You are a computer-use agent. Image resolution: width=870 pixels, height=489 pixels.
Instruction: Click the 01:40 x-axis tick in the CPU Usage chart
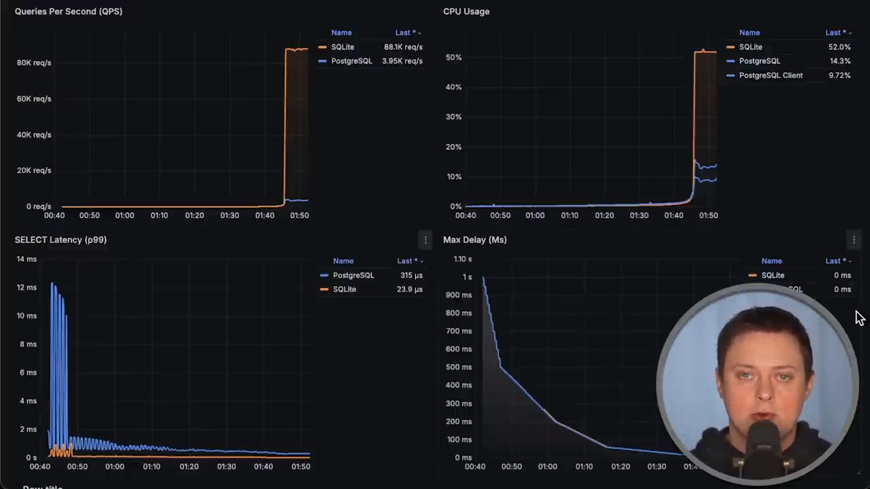674,215
